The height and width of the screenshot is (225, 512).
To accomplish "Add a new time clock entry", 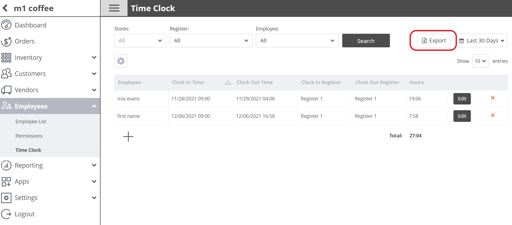I will point(128,136).
